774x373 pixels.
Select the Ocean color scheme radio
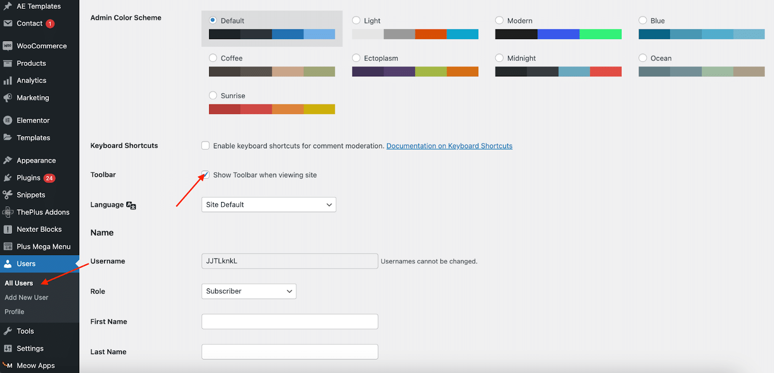[642, 58]
